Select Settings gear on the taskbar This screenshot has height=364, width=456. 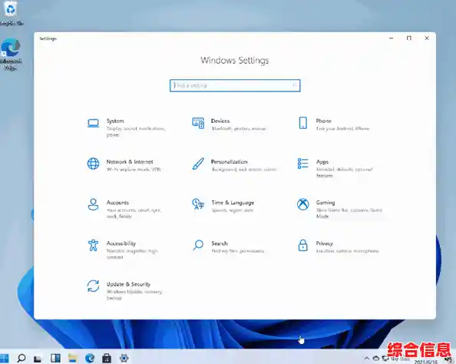(x=124, y=358)
